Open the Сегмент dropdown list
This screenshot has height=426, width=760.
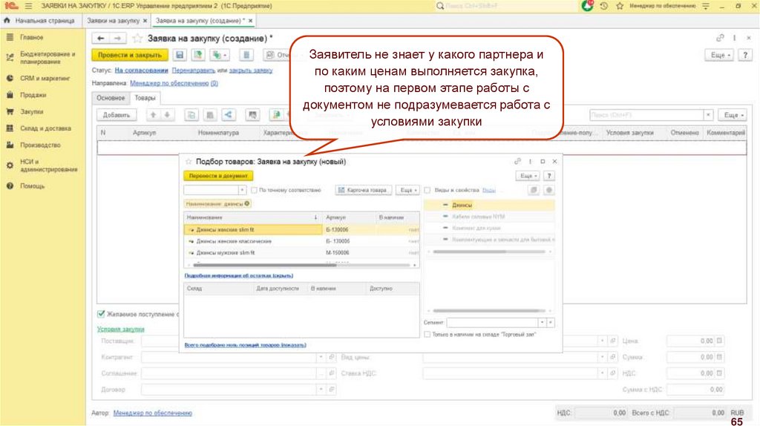point(541,323)
